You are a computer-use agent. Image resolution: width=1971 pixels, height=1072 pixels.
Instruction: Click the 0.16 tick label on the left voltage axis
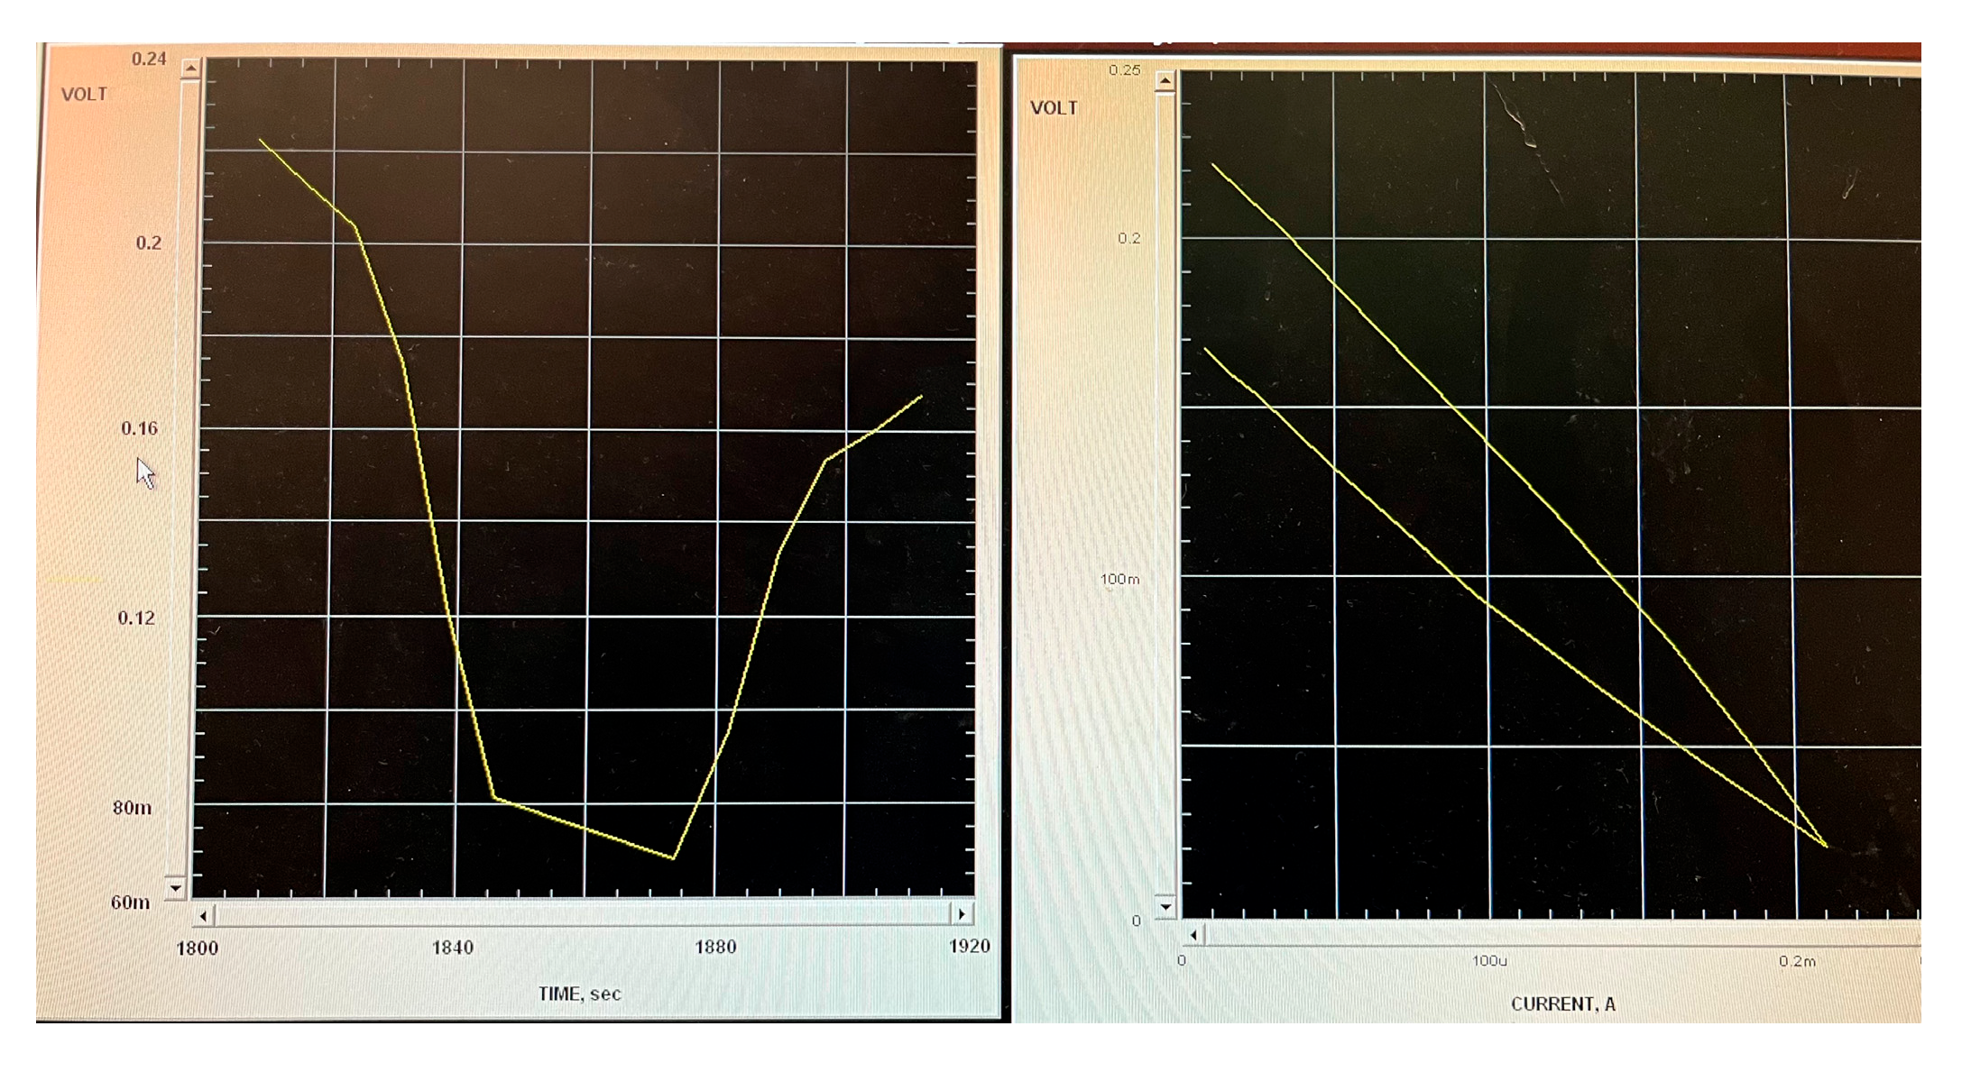[x=139, y=428]
